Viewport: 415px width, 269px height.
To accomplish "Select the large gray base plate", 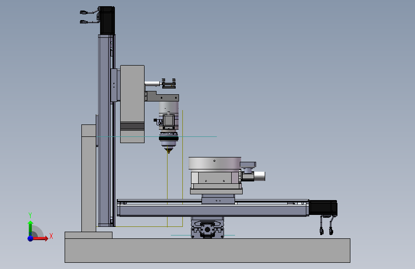I will click(208, 250).
